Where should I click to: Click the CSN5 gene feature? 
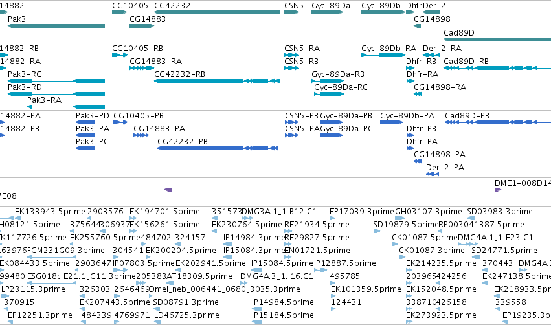click(x=291, y=12)
